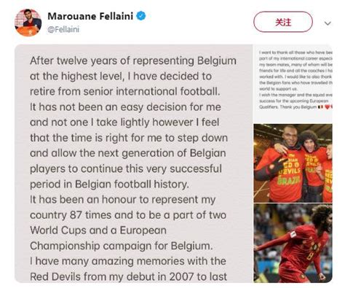345x288 pixels.
Task: Open the Marouane Fellaini display name link
Action: pyautogui.click(x=90, y=16)
